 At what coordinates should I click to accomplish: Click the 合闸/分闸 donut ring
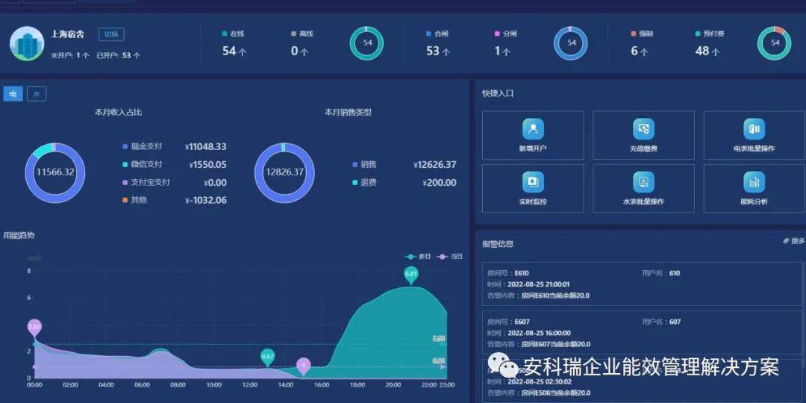571,43
